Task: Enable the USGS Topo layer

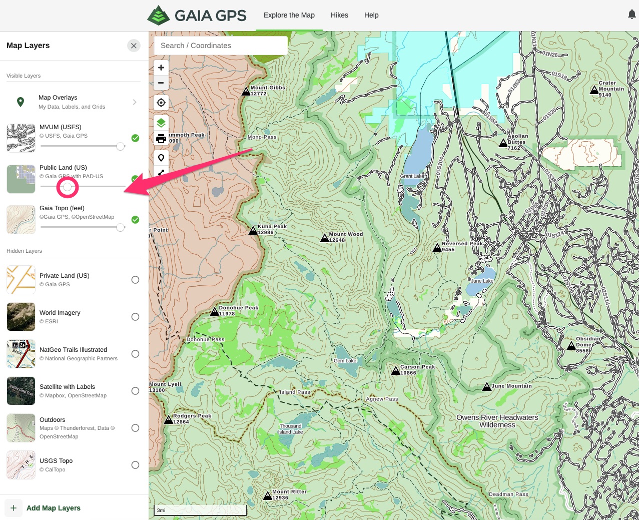Action: click(x=135, y=465)
